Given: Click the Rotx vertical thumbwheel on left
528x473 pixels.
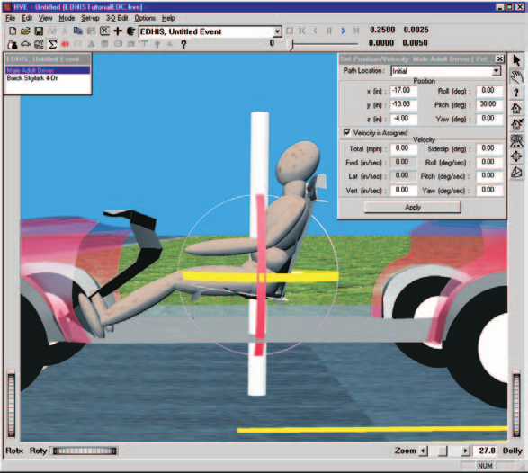Looking at the screenshot, I should 12,404.
